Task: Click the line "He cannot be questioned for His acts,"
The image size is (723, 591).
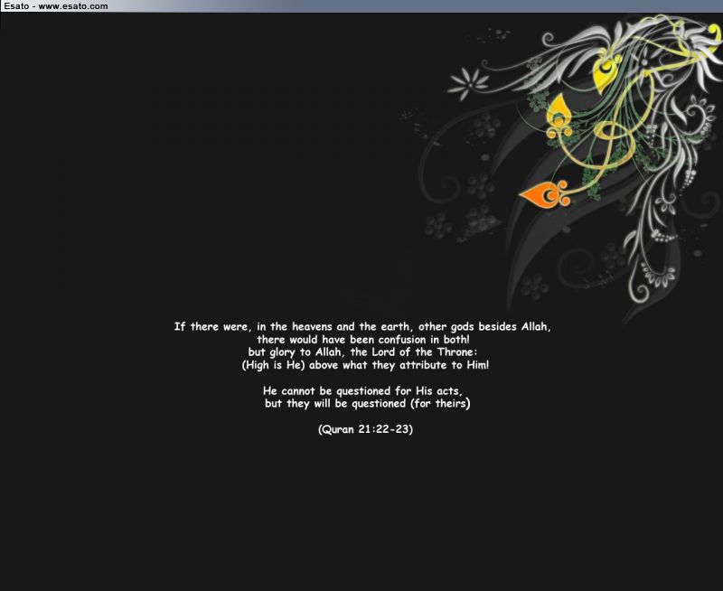Action: pos(363,391)
